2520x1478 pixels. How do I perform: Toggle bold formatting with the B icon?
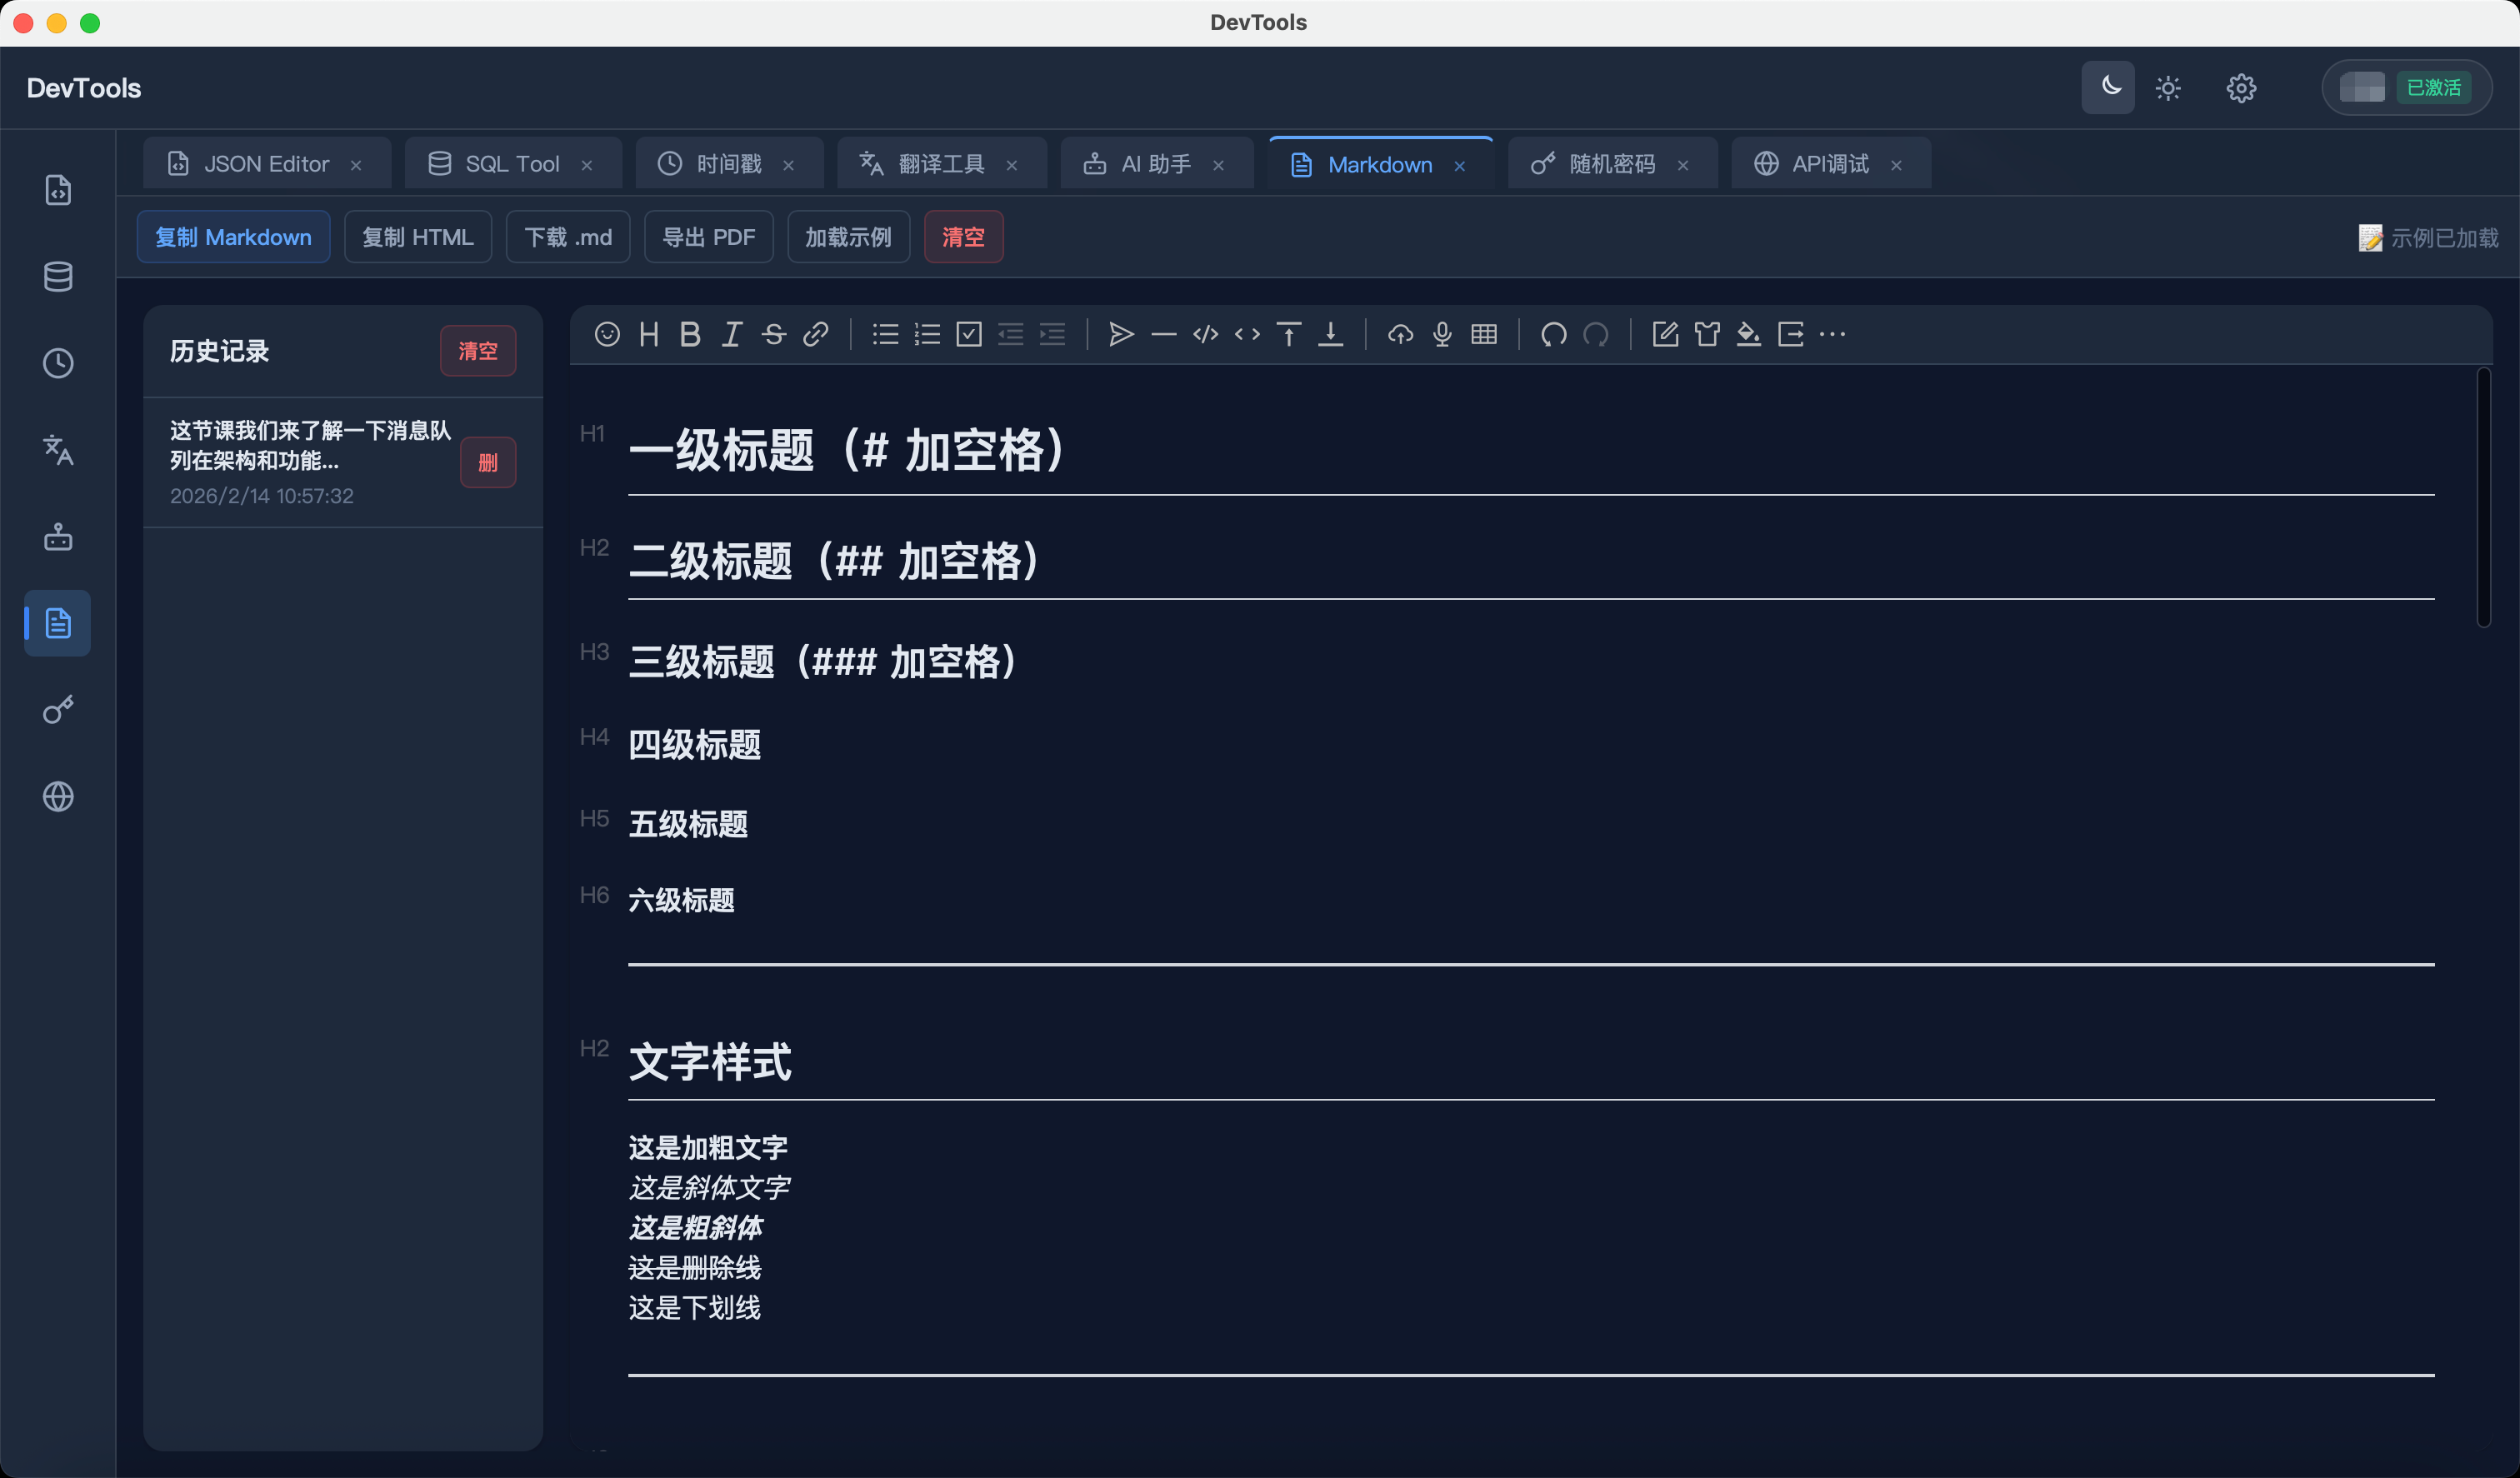pyautogui.click(x=690, y=334)
